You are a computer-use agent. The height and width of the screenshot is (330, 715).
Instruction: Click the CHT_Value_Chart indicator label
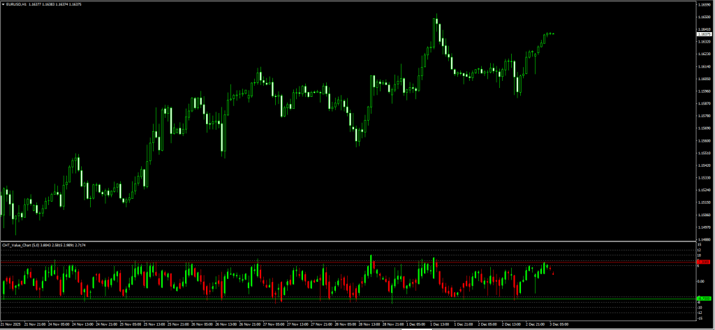point(15,245)
